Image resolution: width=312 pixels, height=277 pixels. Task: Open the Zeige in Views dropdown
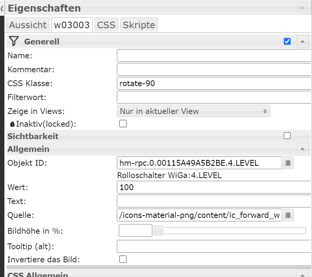[193, 111]
